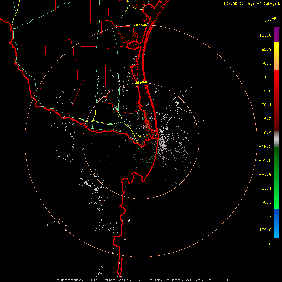Screen dimensions: 282x282
Task: Click the -94.2 legend value
Action: (265, 216)
